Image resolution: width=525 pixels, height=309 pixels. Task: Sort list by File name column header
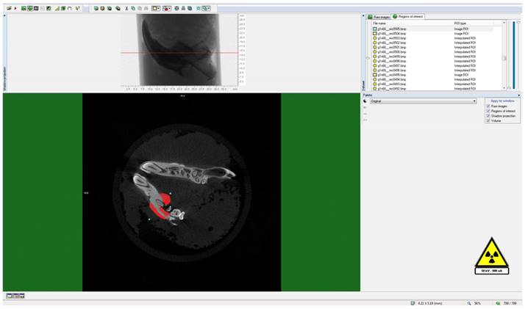[x=379, y=23]
